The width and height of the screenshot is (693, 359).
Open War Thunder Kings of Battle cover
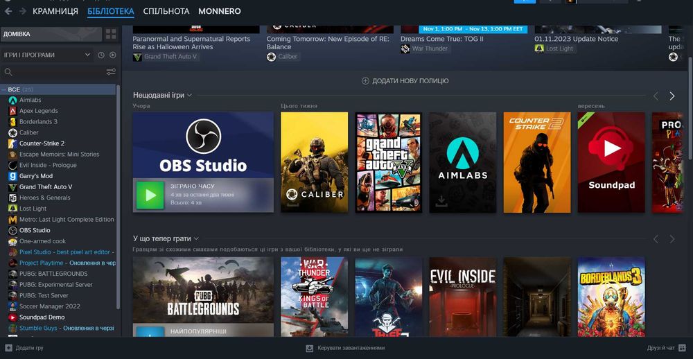(314, 297)
